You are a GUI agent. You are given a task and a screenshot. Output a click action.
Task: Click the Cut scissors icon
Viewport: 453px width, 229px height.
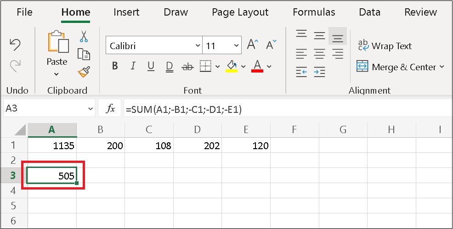(x=84, y=36)
